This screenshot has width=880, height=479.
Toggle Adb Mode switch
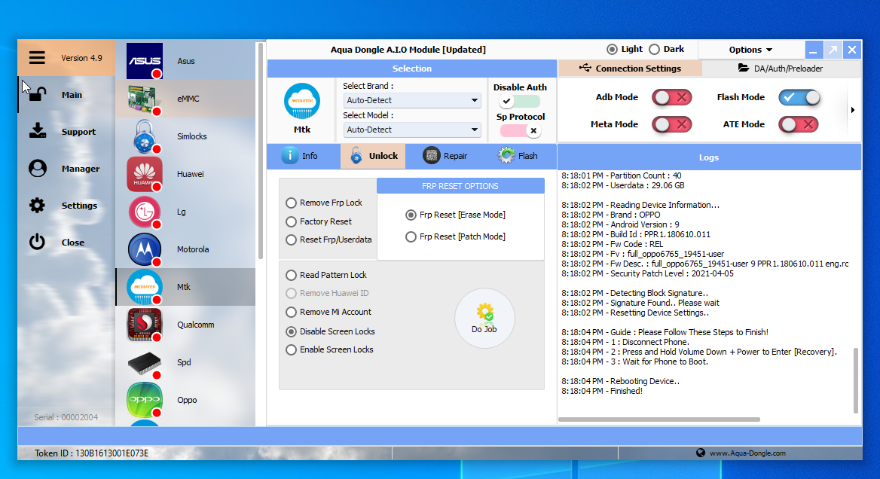point(672,97)
